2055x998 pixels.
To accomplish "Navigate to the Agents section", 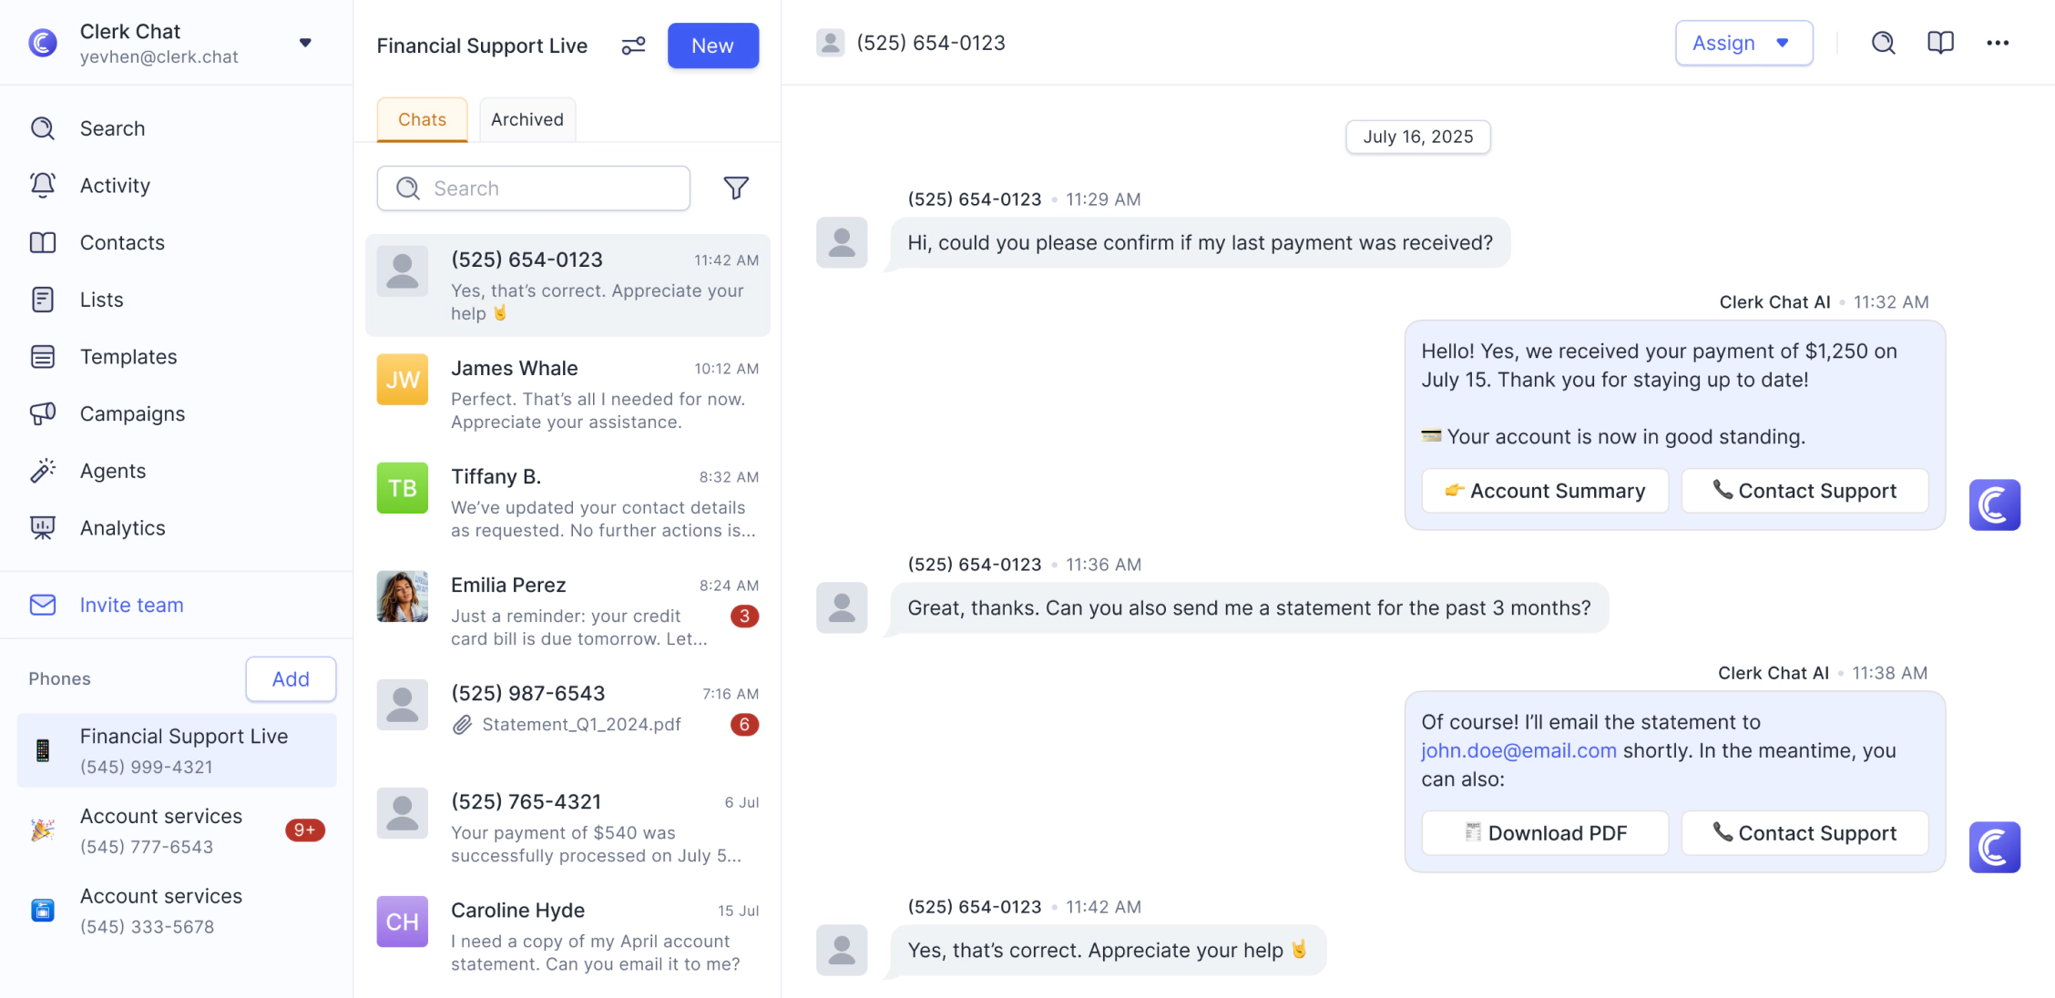I will pyautogui.click(x=113, y=470).
